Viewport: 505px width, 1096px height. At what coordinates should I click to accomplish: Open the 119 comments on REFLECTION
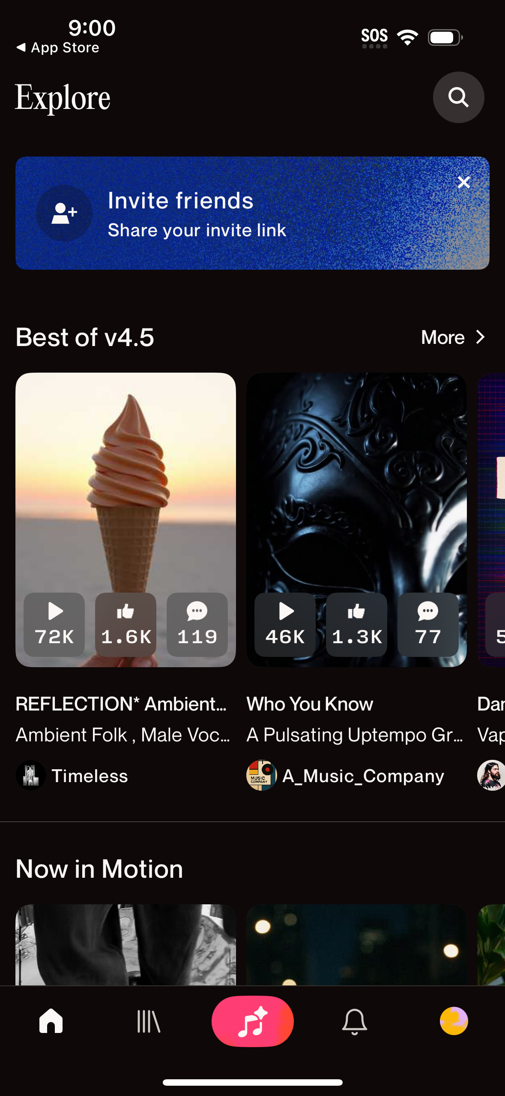(197, 624)
